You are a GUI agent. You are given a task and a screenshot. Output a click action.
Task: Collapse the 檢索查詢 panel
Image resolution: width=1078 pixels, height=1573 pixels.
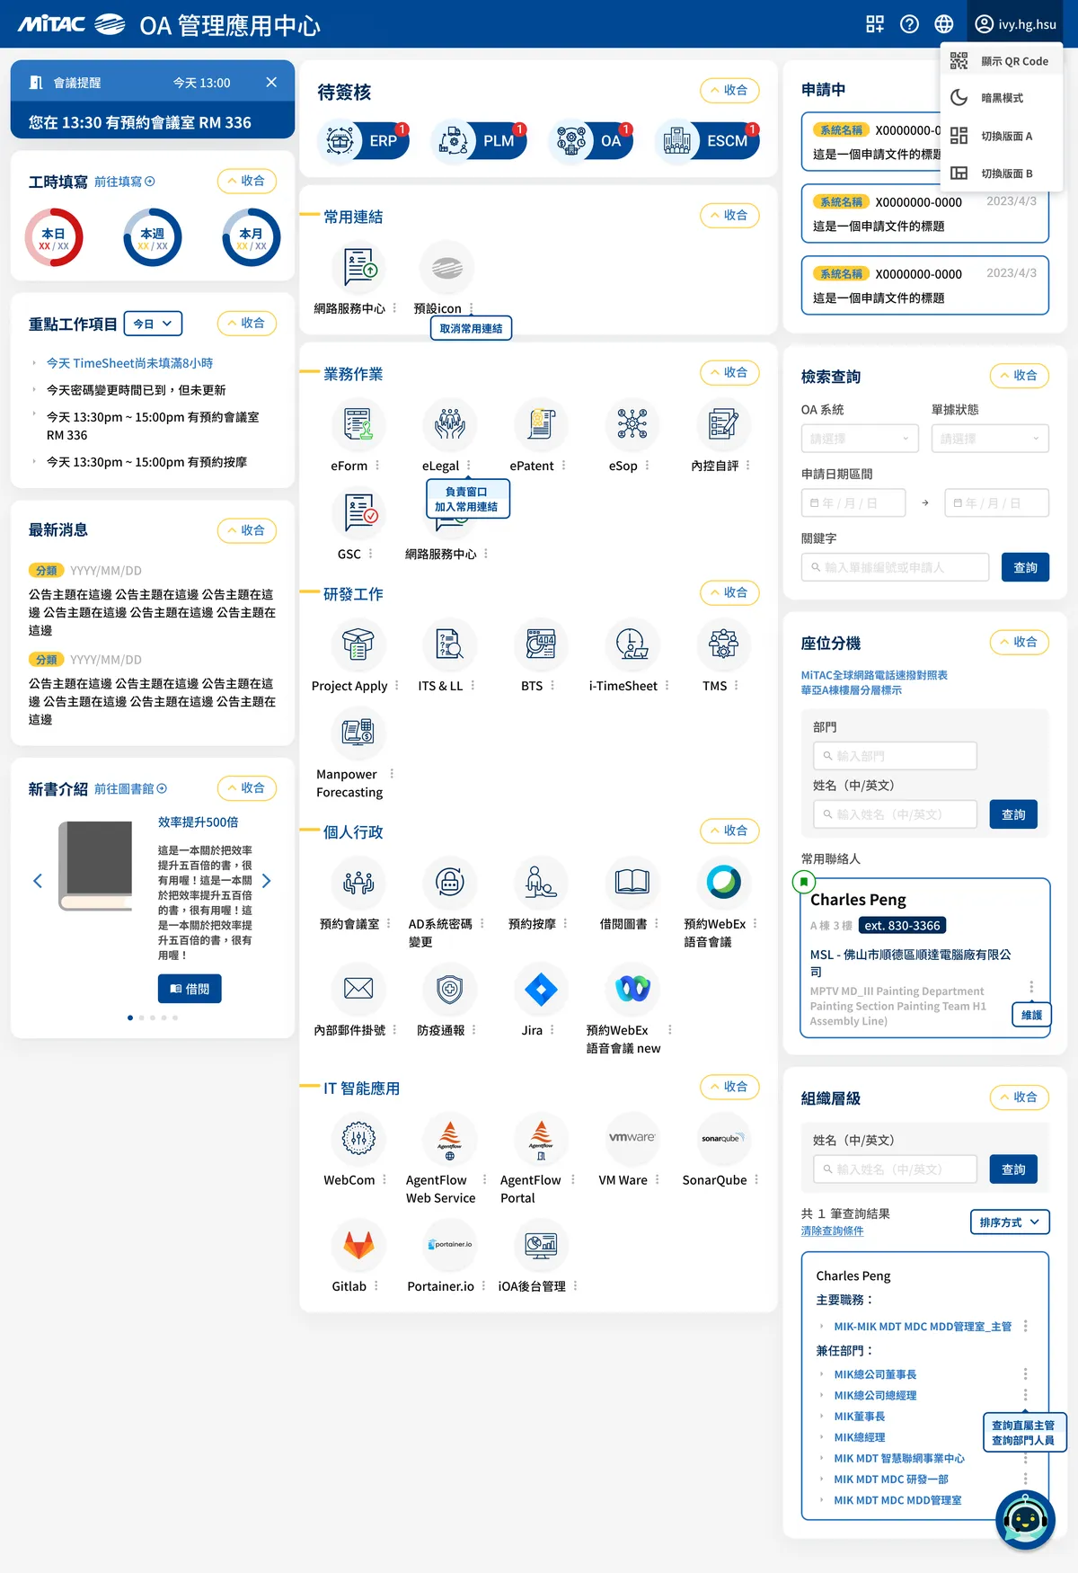[x=1020, y=376]
